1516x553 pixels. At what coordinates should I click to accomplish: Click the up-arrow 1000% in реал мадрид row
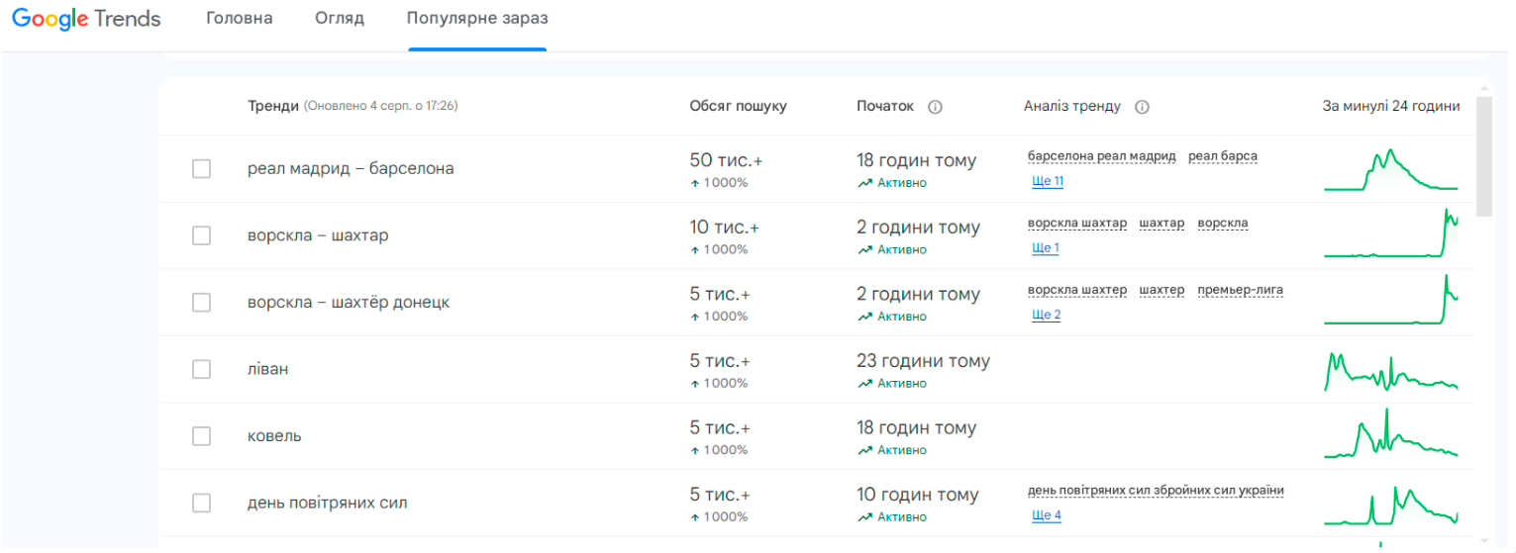point(719,183)
